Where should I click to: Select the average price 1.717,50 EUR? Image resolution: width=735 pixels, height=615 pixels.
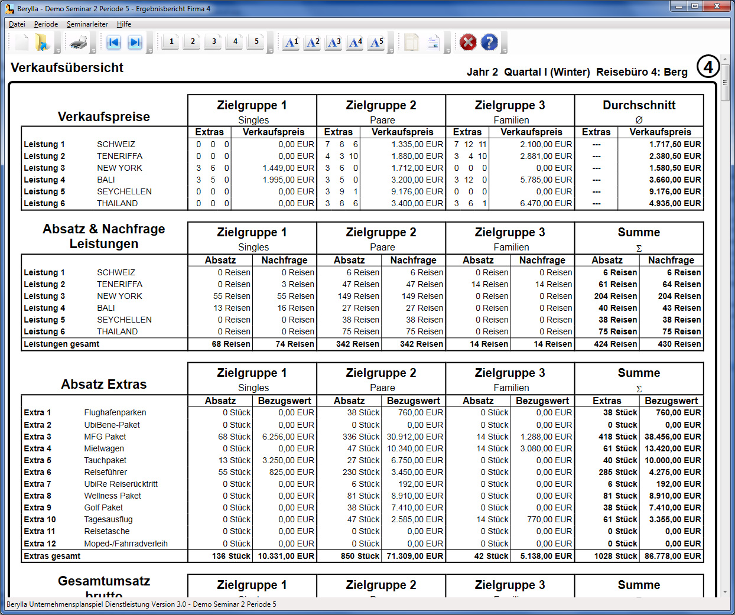(675, 144)
